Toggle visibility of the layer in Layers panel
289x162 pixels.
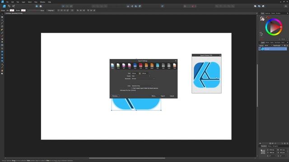[x=260, y=49]
